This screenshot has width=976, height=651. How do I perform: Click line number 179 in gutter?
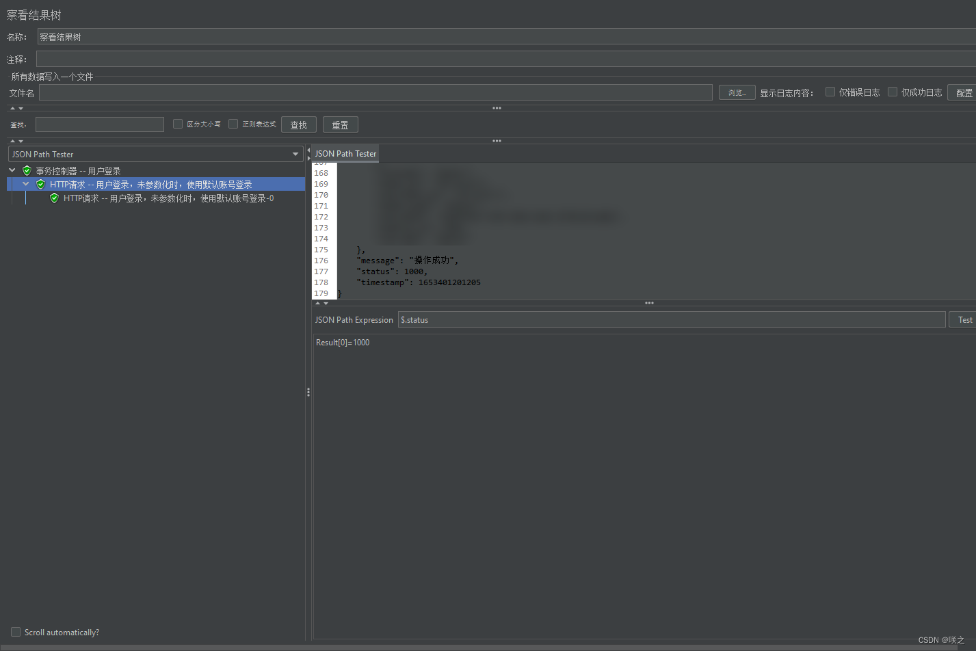pos(321,293)
